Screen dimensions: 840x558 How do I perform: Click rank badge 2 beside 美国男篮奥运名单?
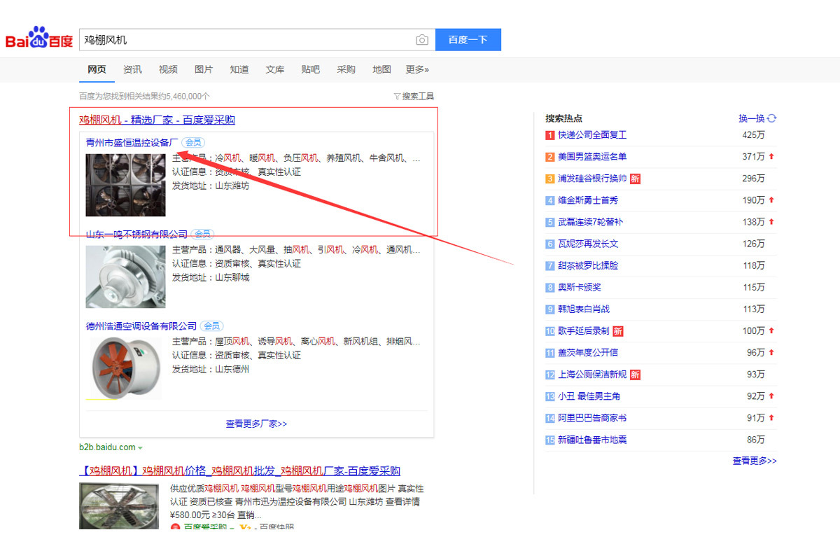tap(550, 157)
